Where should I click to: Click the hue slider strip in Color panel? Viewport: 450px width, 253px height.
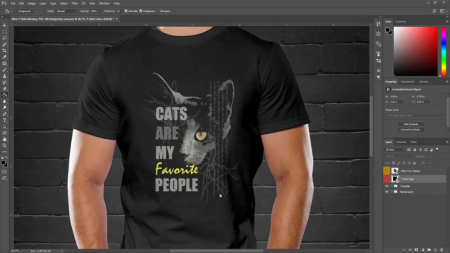click(x=444, y=51)
